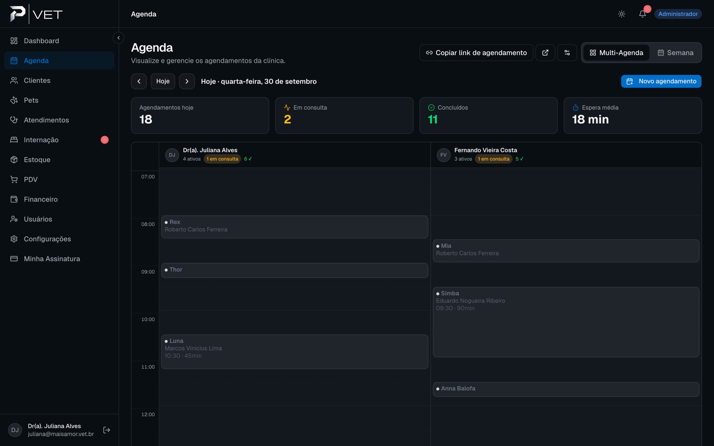Click the DJ avatar in agenda header
Viewport: 714px width, 446px height.
tap(172, 155)
